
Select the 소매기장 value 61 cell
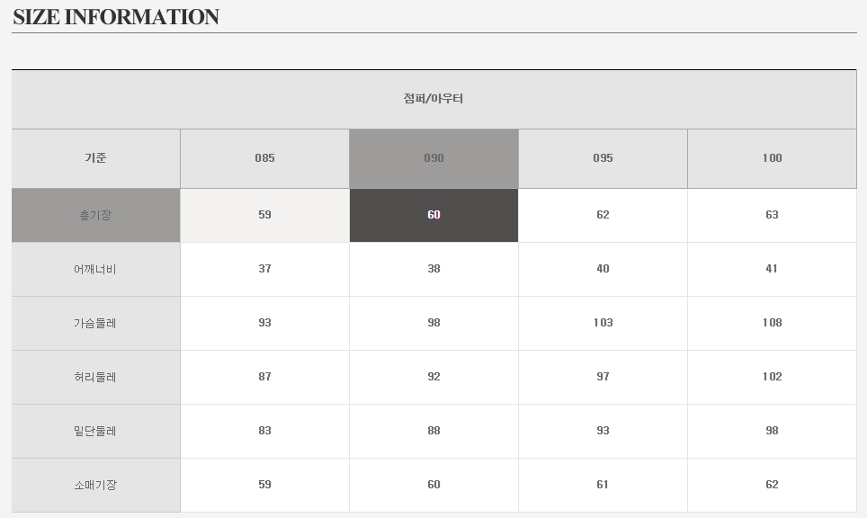click(603, 485)
